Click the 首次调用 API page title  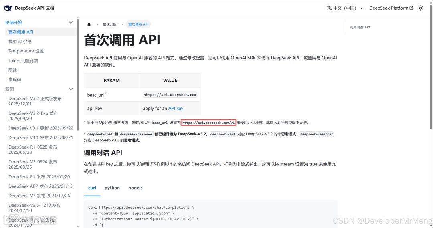pos(122,40)
